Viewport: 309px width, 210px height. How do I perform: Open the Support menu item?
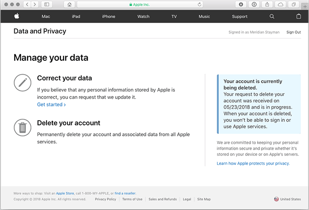point(240,16)
